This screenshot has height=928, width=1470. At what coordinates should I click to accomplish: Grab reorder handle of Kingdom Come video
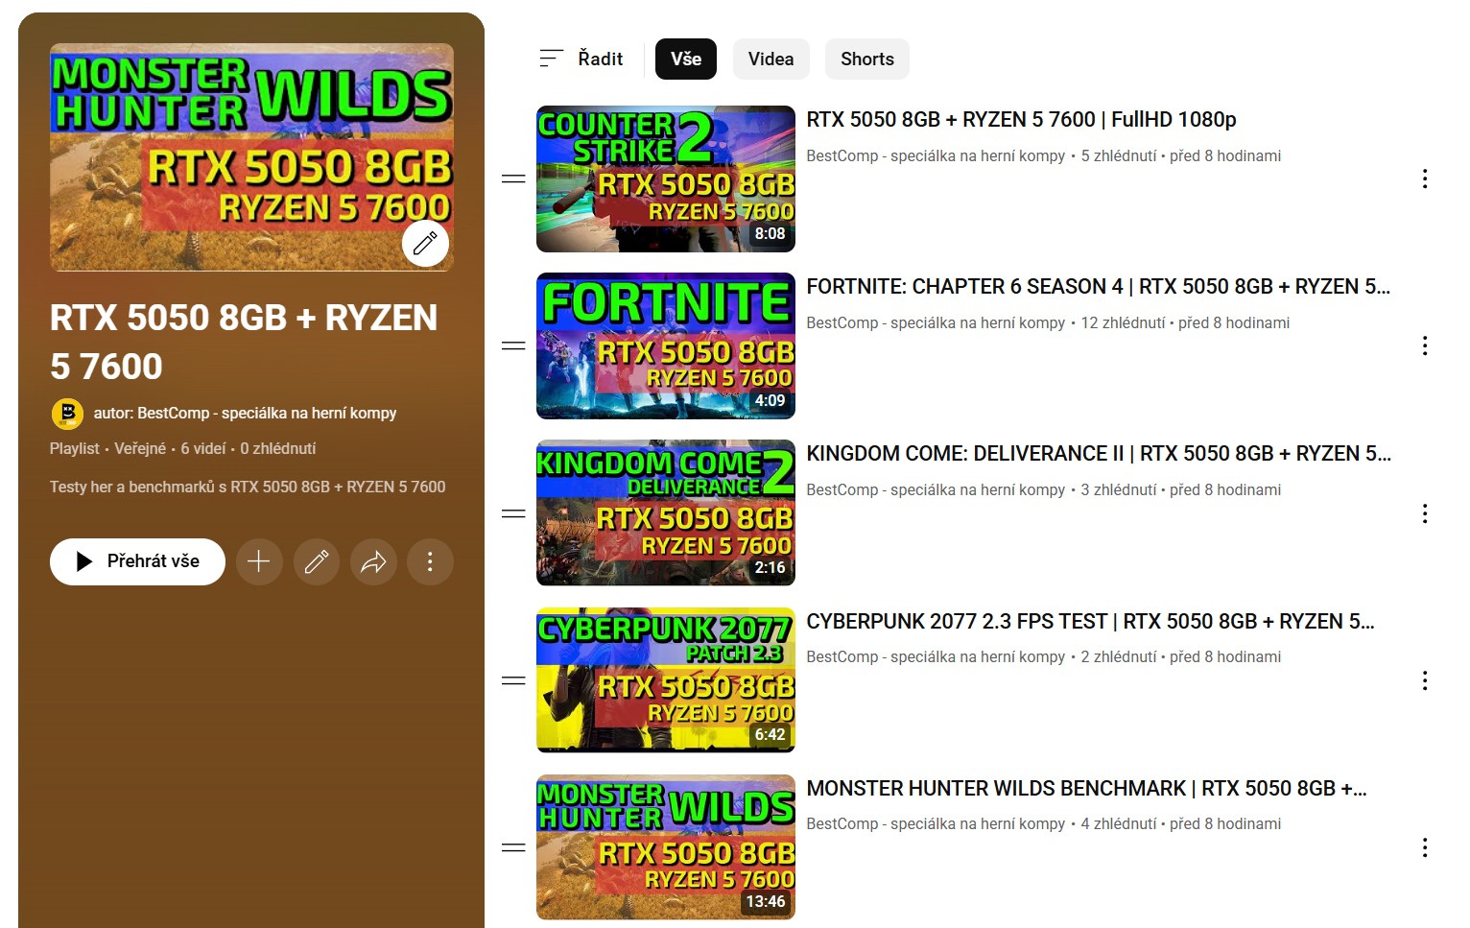pyautogui.click(x=513, y=513)
